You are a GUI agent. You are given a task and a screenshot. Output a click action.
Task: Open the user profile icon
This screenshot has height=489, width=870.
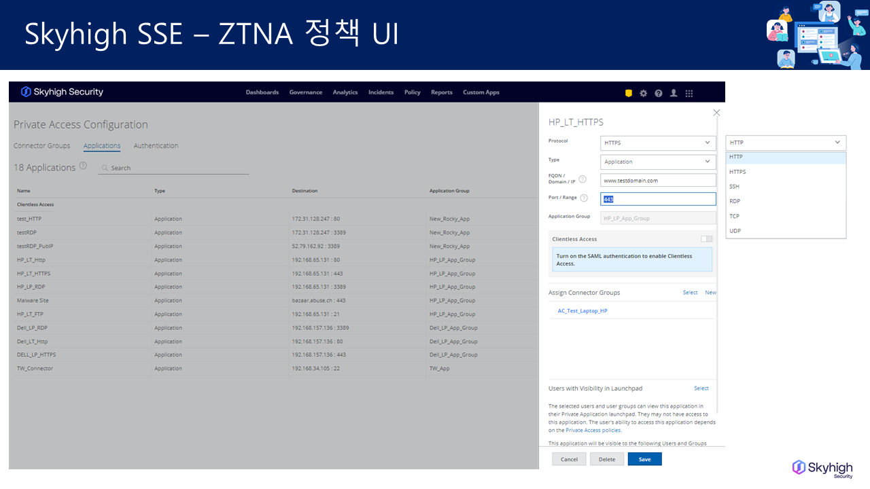674,93
